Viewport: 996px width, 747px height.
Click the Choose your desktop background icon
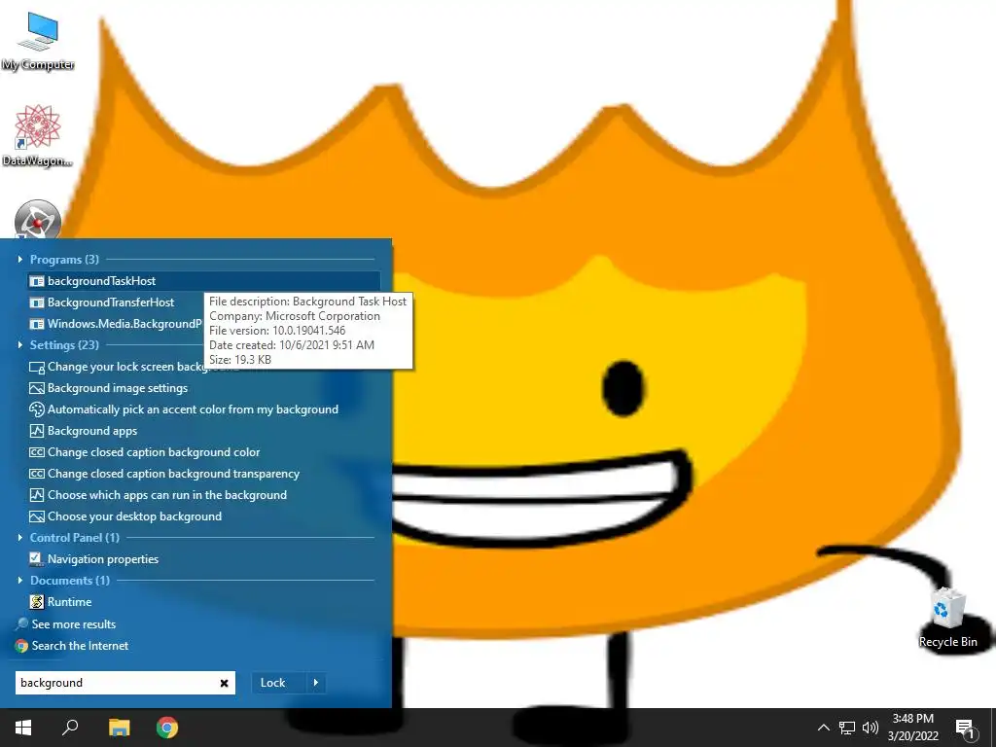pyautogui.click(x=37, y=516)
